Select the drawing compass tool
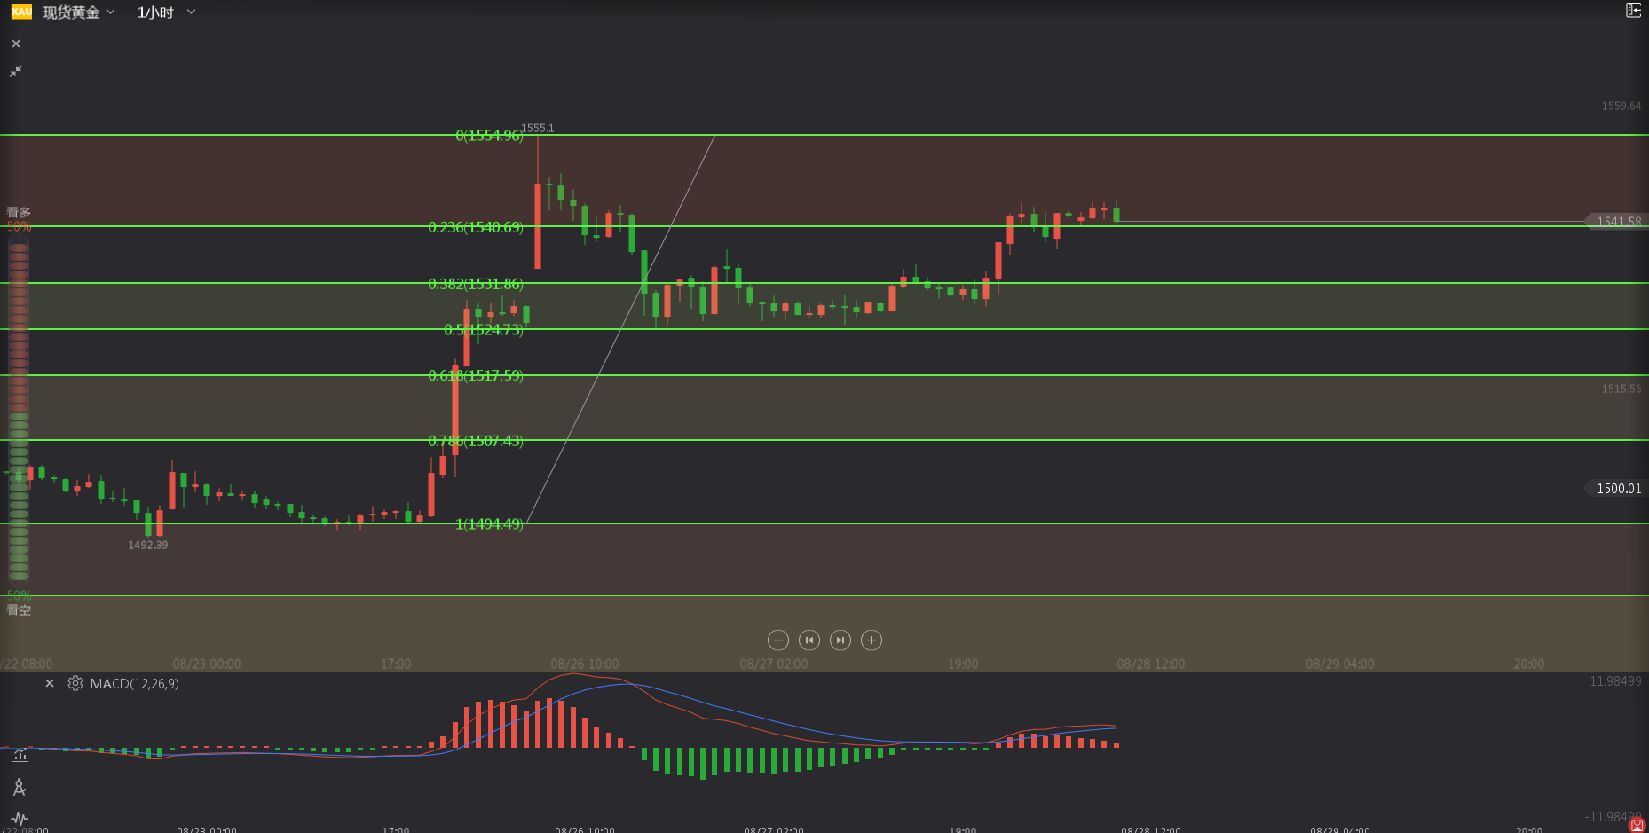Image resolution: width=1649 pixels, height=833 pixels. tap(20, 787)
